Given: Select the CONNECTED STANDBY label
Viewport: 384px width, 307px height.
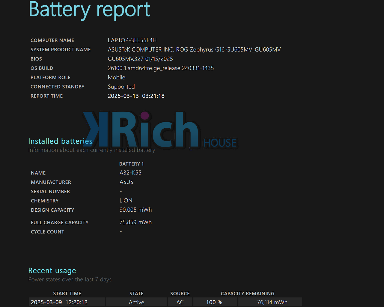Looking at the screenshot, I should click(58, 87).
